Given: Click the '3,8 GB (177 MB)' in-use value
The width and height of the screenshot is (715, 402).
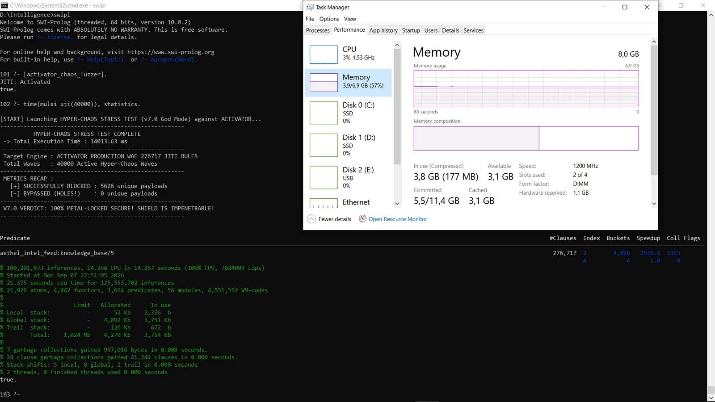Looking at the screenshot, I should pos(446,176).
